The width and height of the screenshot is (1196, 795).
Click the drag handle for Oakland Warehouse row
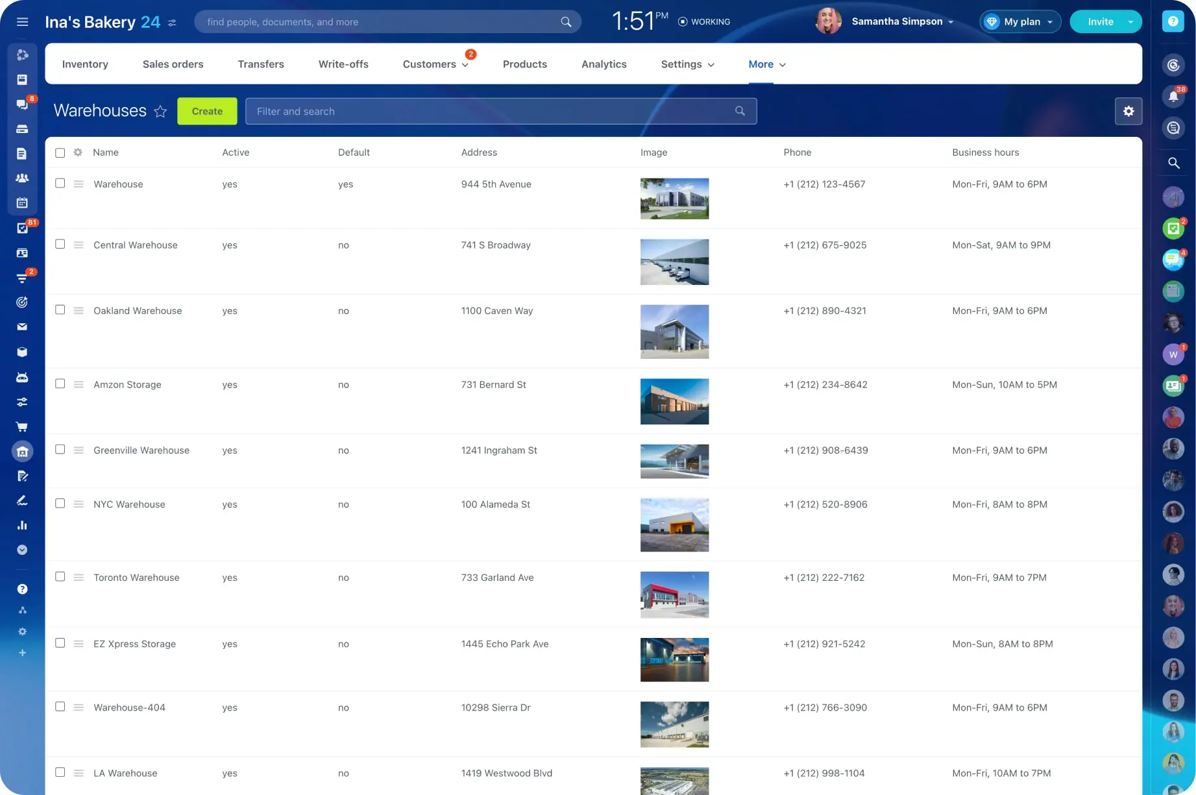pos(79,311)
